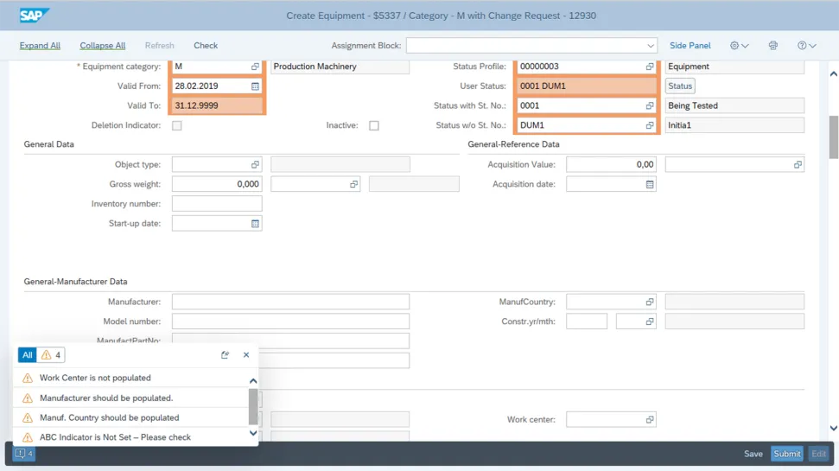The image size is (839, 471).
Task: Click the edit icon in the messages popover
Action: coord(226,354)
